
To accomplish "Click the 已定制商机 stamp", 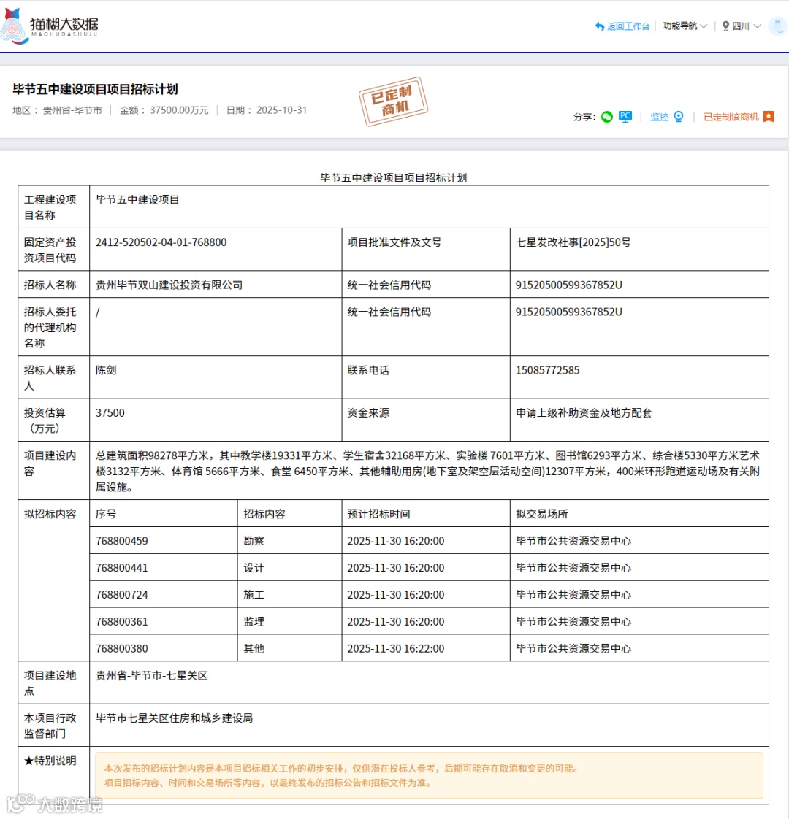I will click(x=393, y=102).
